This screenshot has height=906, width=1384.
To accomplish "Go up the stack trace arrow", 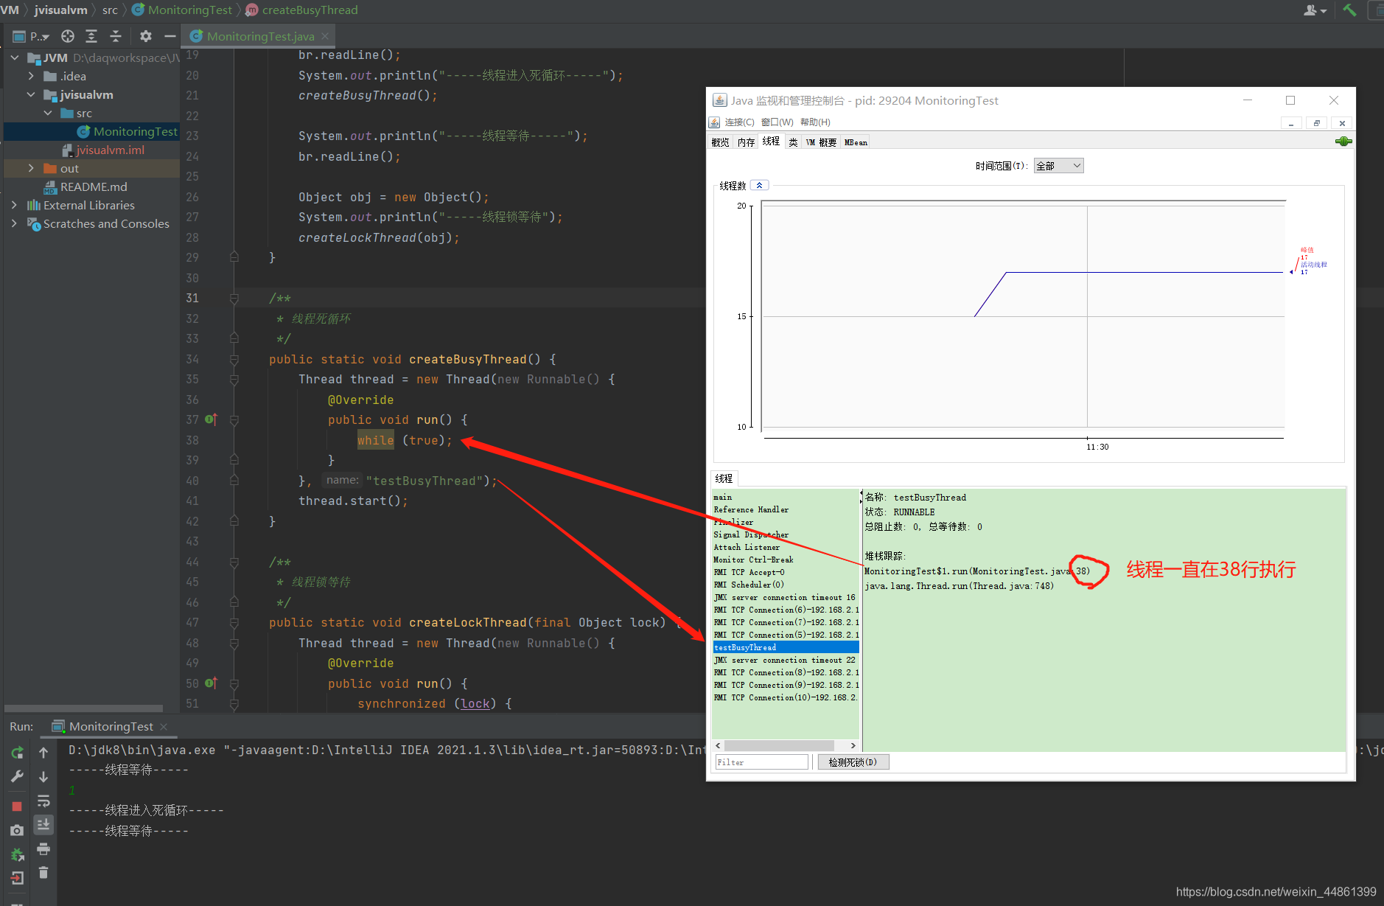I will pos(43,753).
